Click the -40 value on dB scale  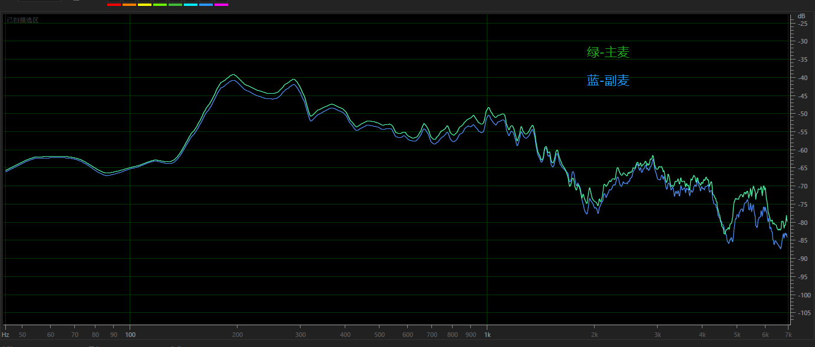coord(801,78)
